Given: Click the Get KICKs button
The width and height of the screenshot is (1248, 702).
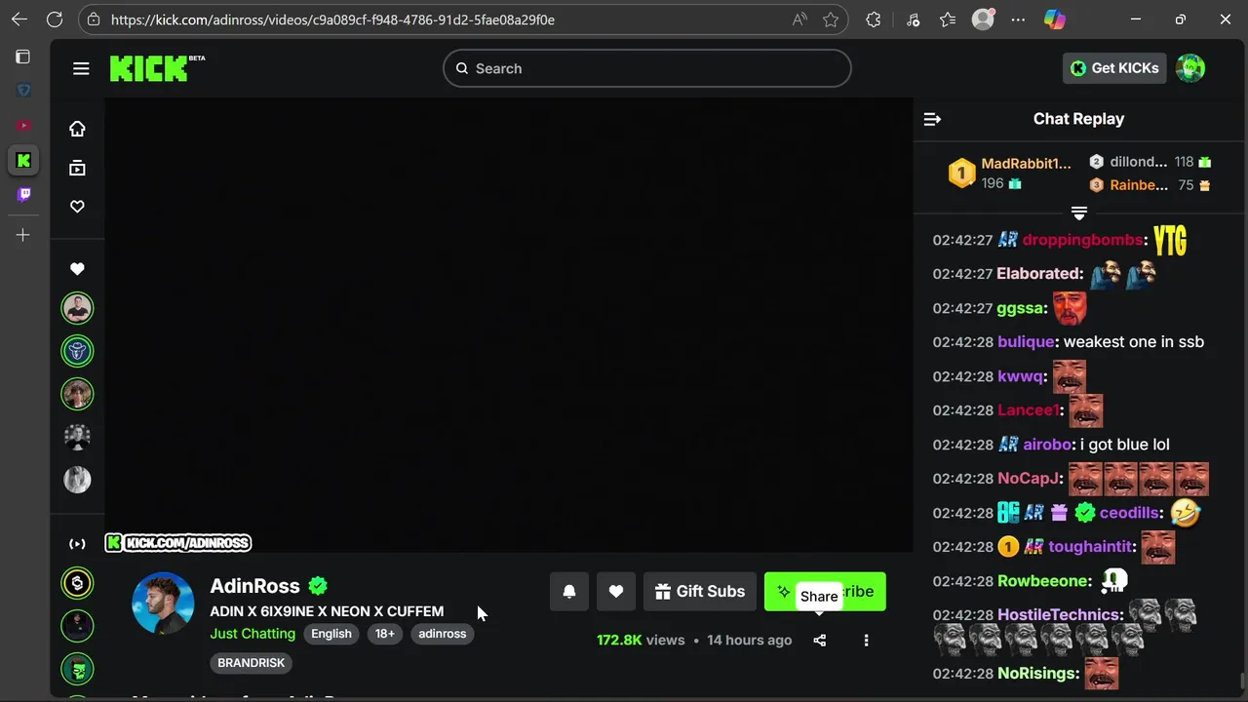Looking at the screenshot, I should pos(1114,68).
